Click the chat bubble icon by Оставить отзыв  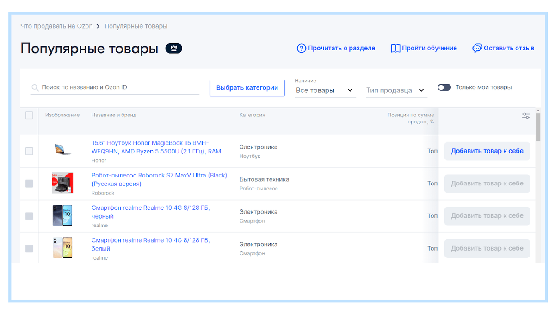[x=477, y=48]
